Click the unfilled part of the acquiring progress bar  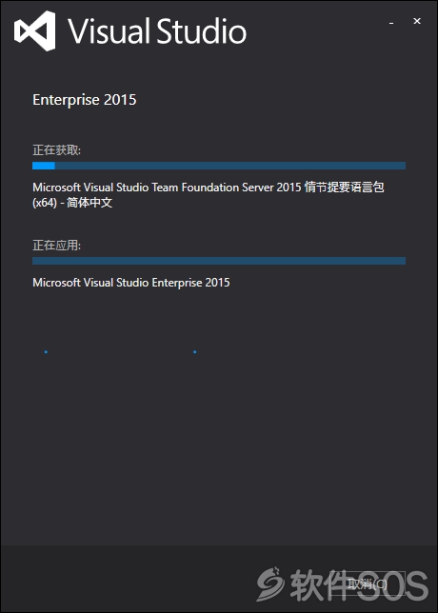(230, 166)
